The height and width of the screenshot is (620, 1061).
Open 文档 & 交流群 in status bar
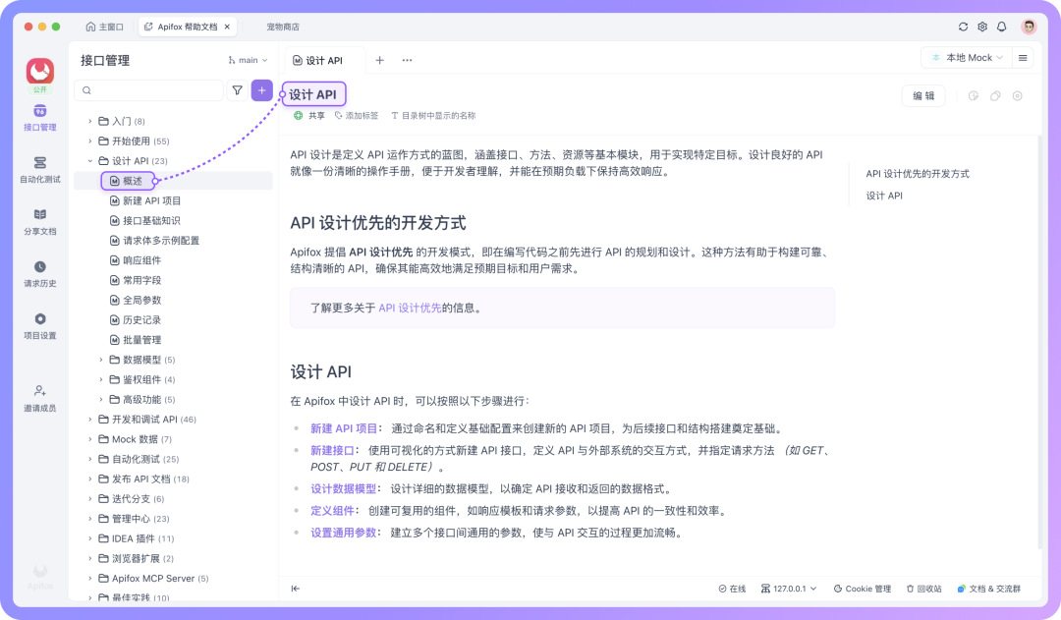click(x=988, y=589)
